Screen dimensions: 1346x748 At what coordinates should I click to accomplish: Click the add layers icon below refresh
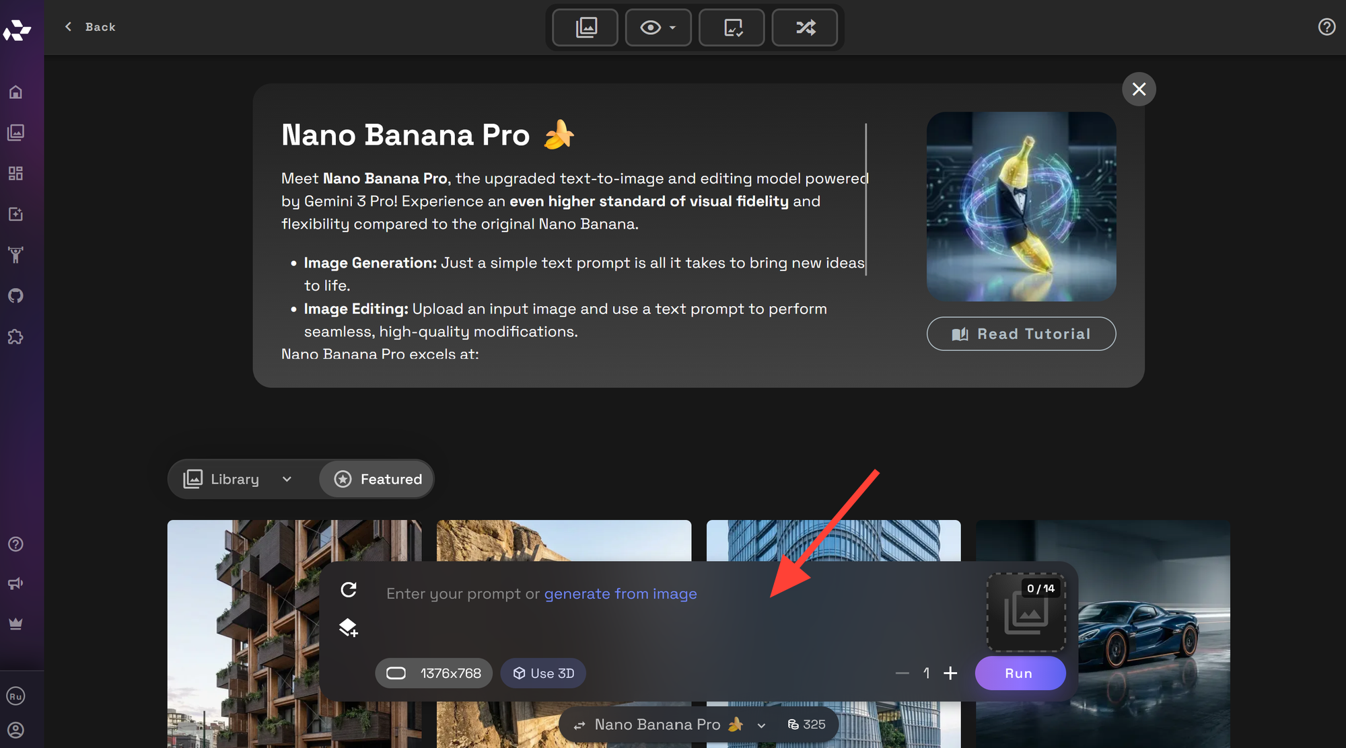349,628
